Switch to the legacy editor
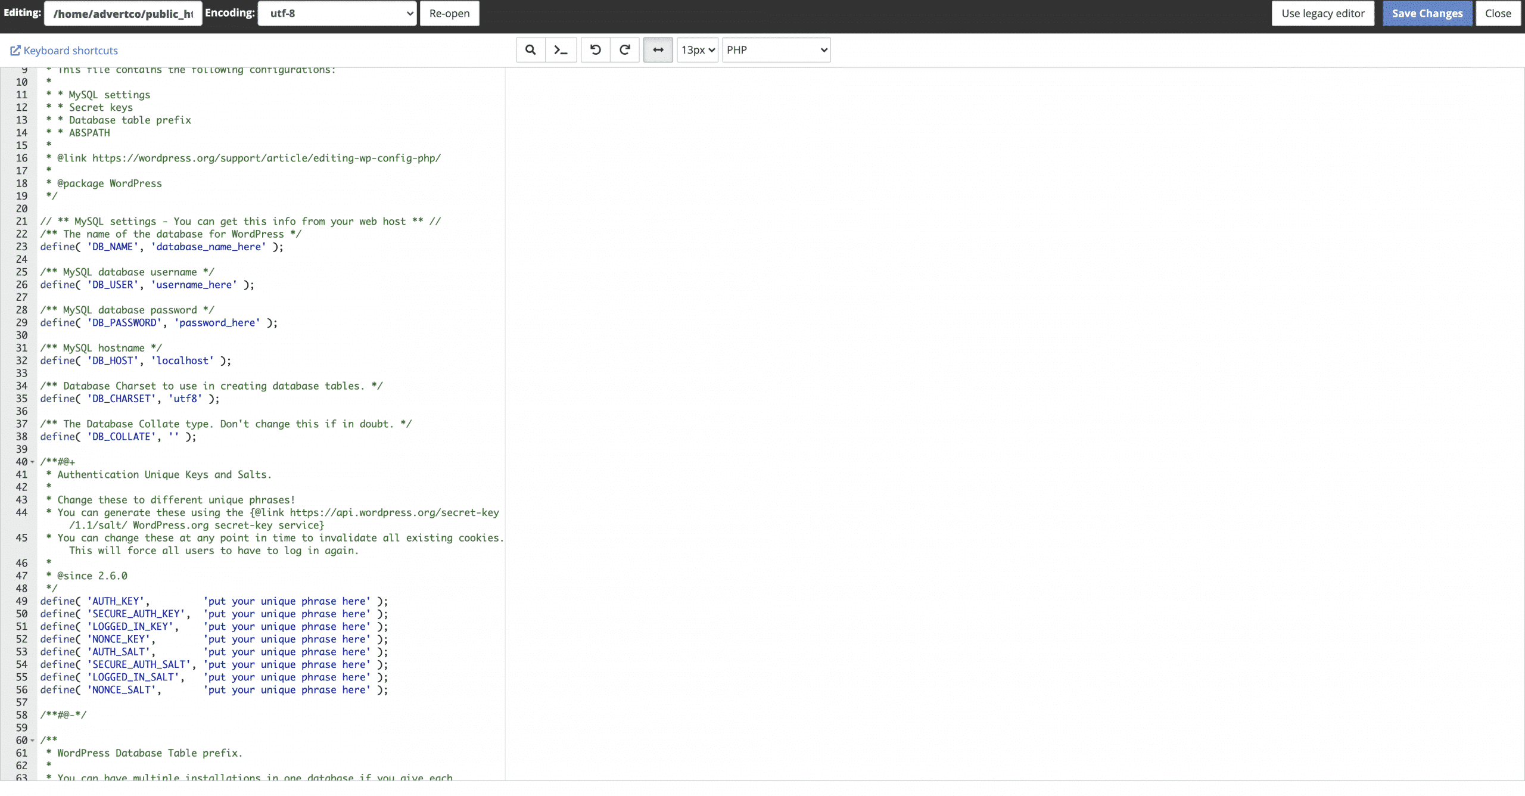Screen dimensions: 1525x796 coord(1322,13)
